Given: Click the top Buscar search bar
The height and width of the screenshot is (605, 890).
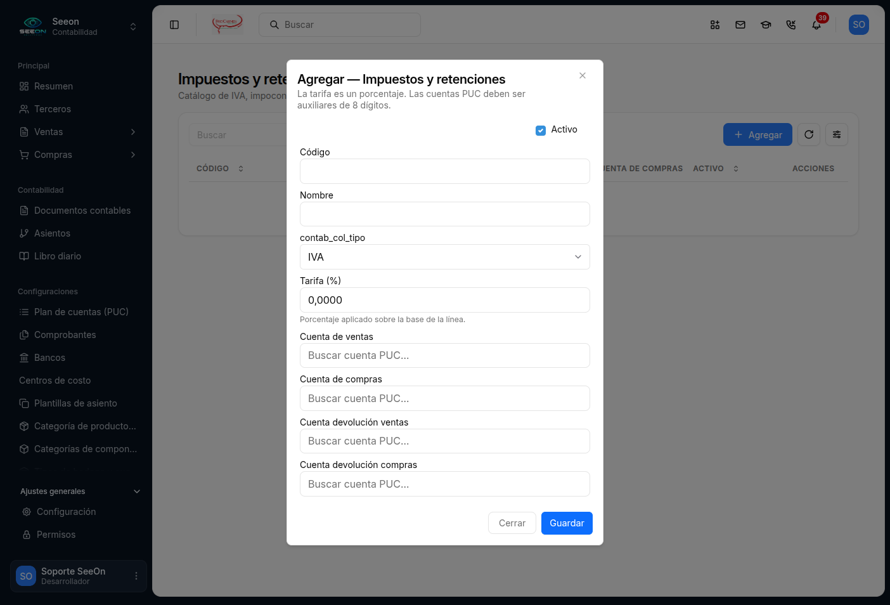Looking at the screenshot, I should (340, 25).
